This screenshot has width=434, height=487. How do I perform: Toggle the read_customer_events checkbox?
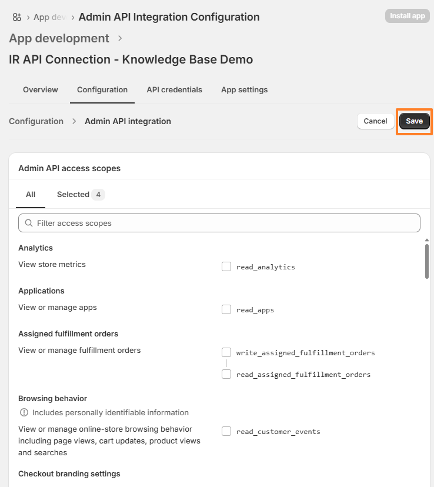click(226, 432)
